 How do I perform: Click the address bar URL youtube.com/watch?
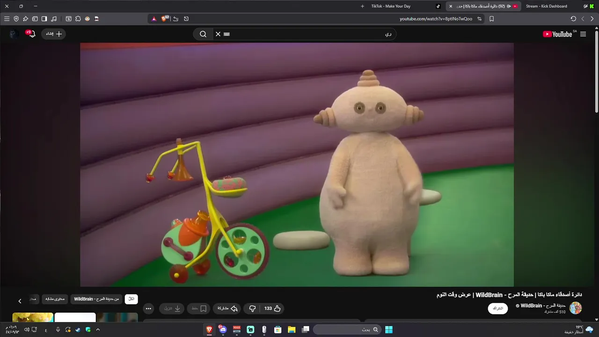436,19
